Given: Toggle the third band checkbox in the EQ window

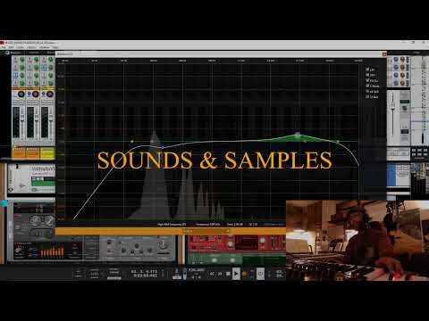Looking at the screenshot, I should [367, 80].
